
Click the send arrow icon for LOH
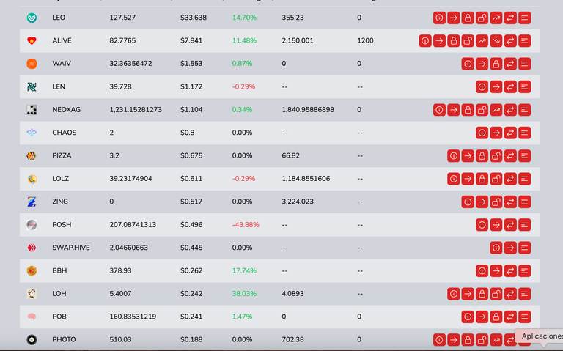click(x=468, y=294)
